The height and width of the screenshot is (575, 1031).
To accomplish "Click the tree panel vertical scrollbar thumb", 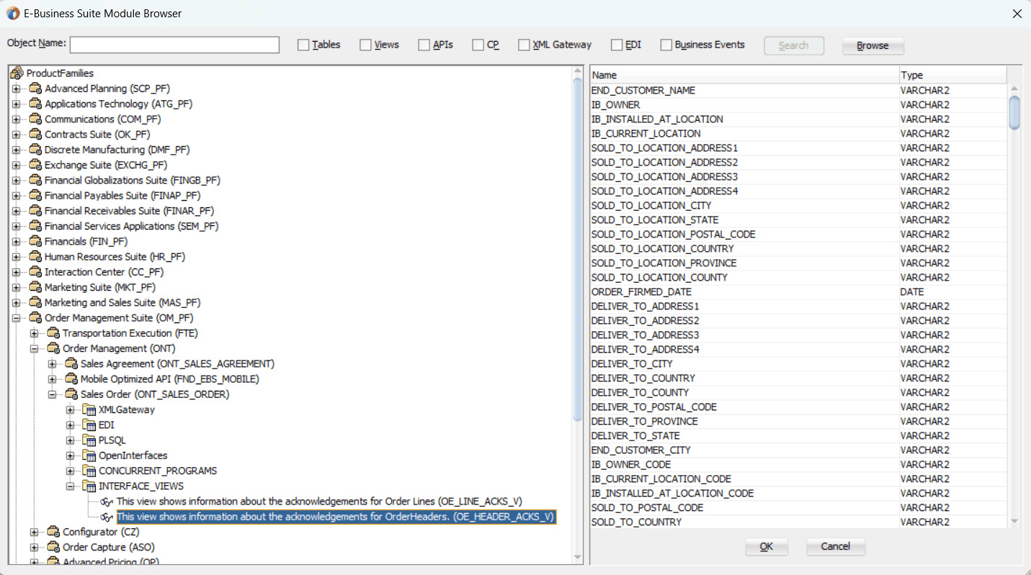I will point(578,249).
